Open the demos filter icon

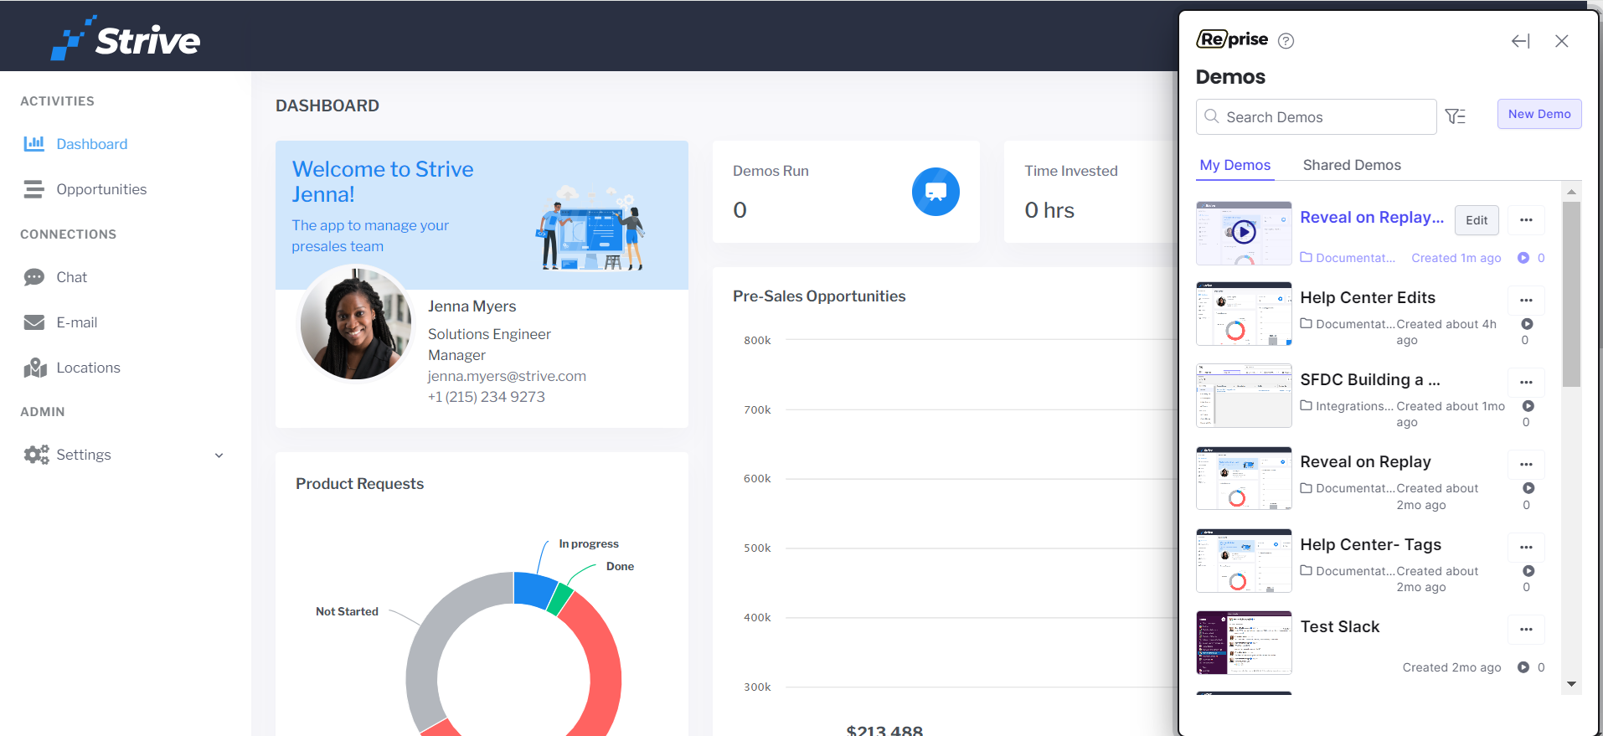pyautogui.click(x=1456, y=116)
